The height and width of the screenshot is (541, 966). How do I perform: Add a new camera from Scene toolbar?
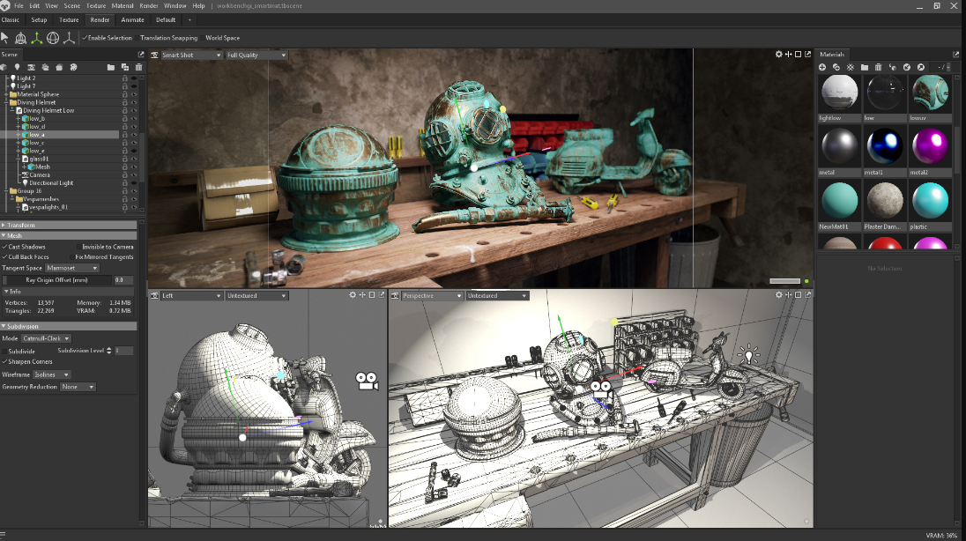point(31,67)
